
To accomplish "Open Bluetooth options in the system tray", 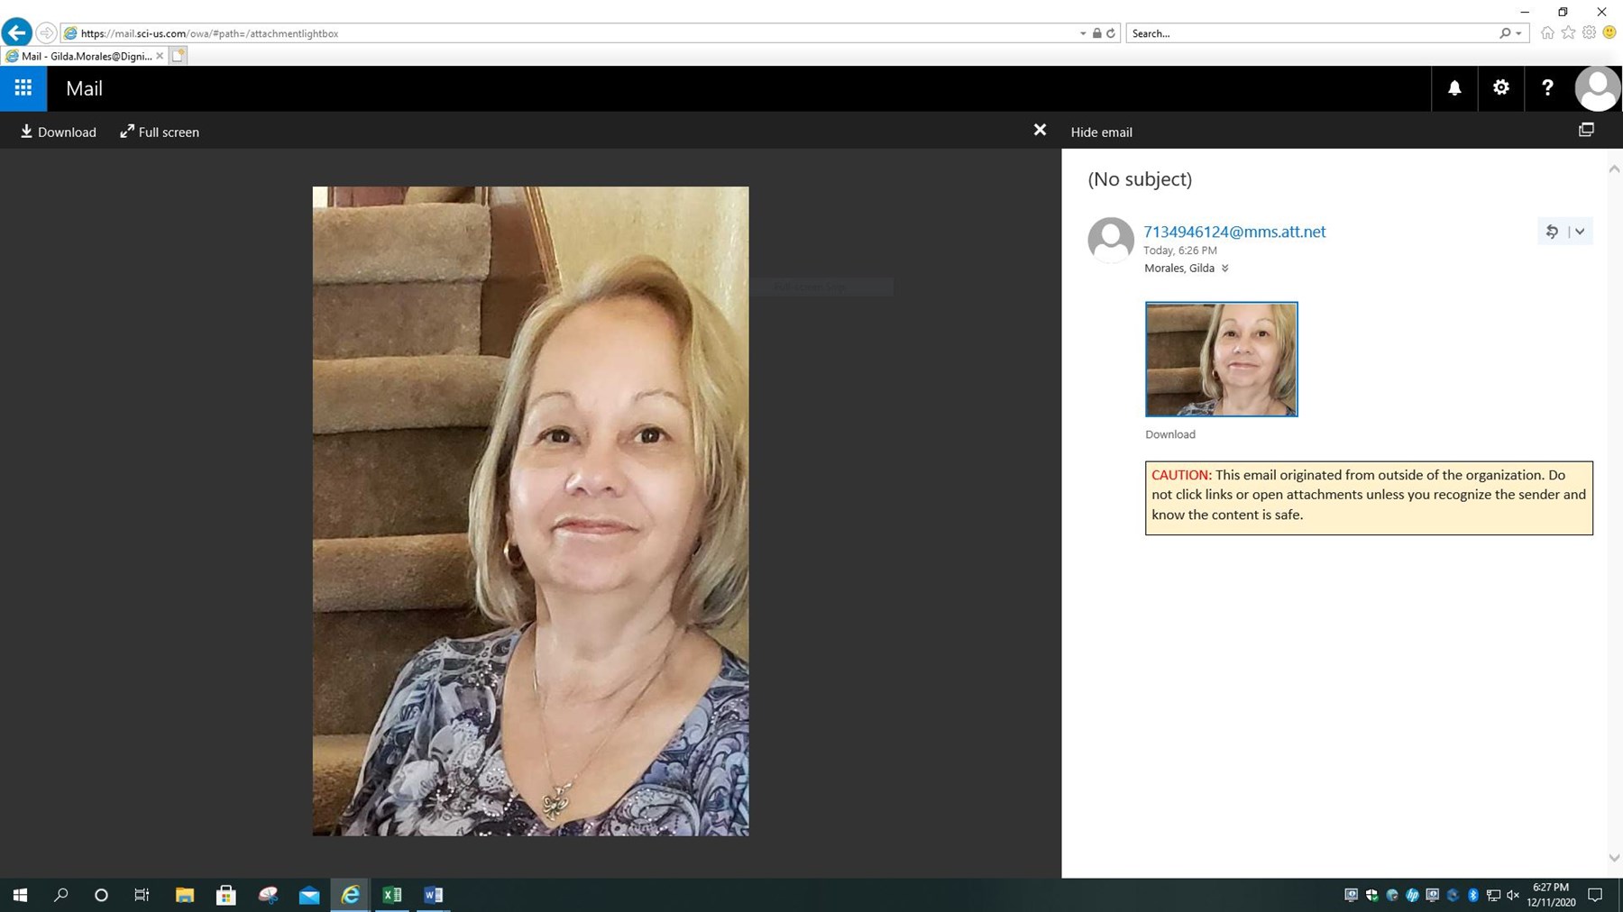I will tap(1472, 895).
